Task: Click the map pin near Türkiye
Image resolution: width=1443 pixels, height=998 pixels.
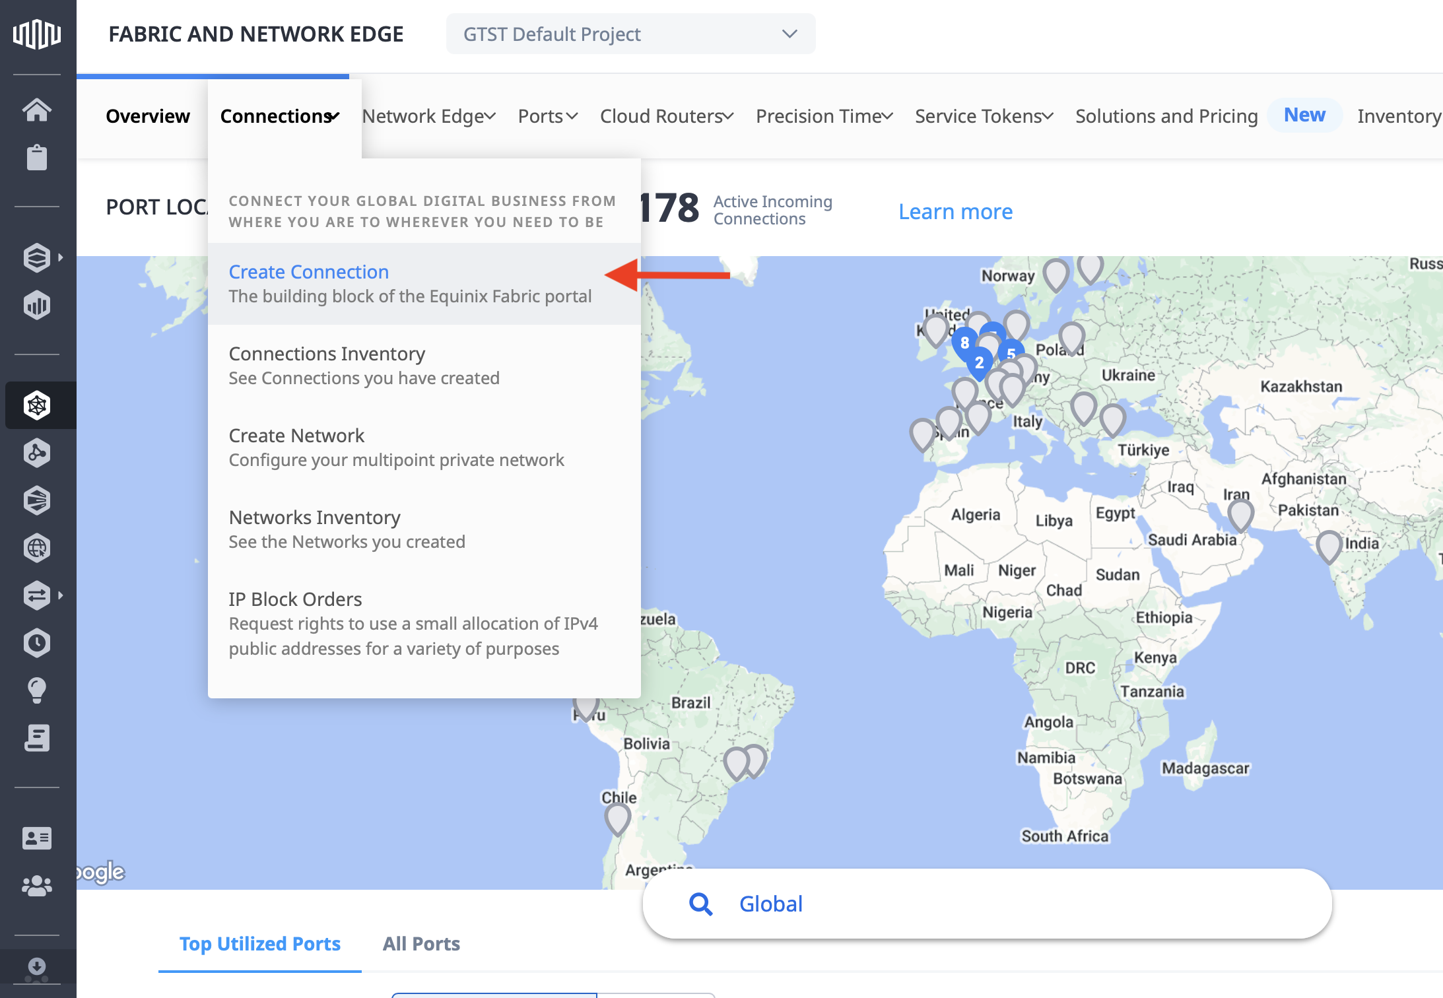Action: pyautogui.click(x=1112, y=420)
